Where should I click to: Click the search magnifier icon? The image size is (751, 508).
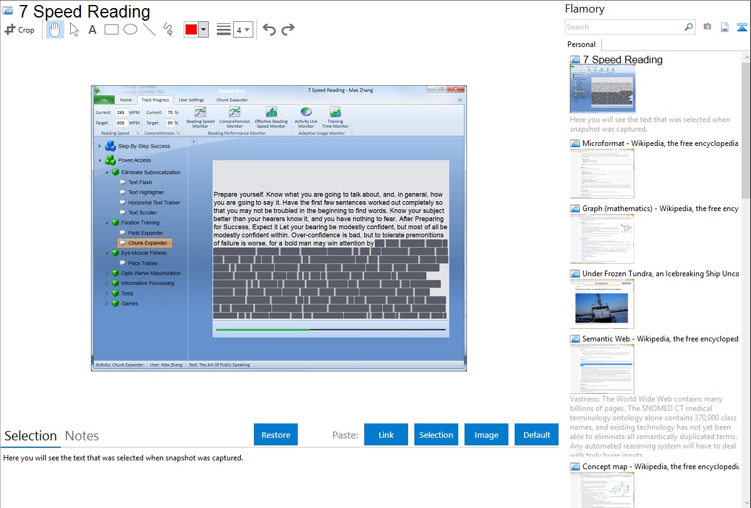(x=688, y=27)
